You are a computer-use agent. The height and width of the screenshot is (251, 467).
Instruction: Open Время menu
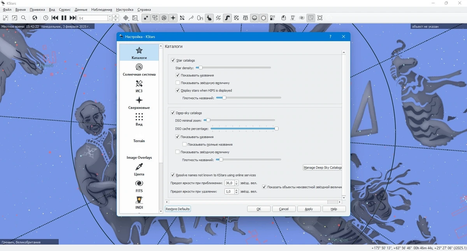pos(20,9)
